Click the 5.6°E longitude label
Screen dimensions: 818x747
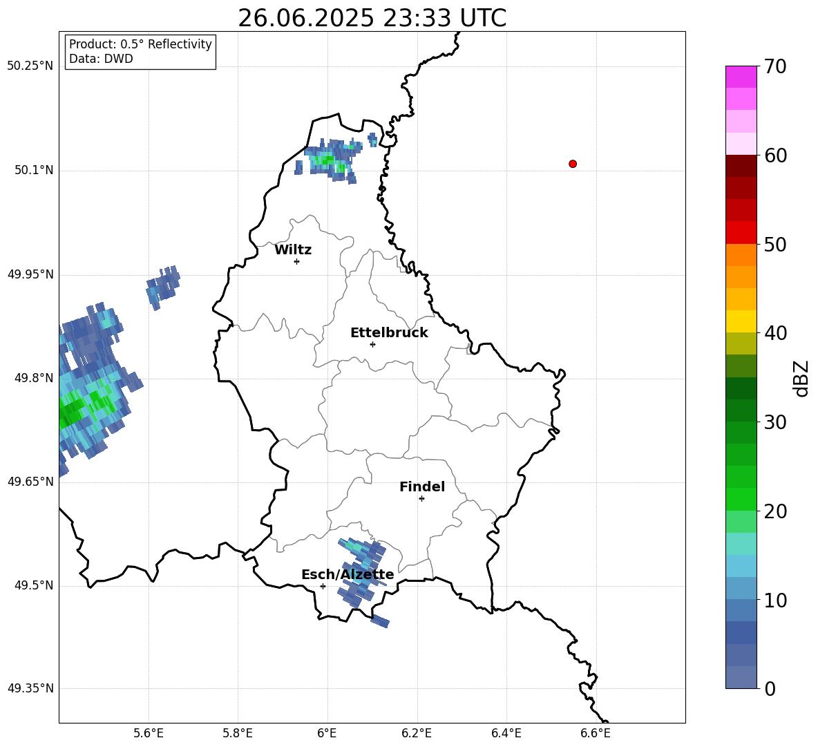(x=149, y=733)
